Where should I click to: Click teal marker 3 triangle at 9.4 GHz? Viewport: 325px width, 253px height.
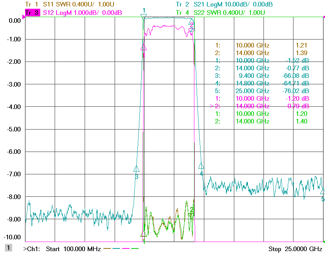(136, 169)
